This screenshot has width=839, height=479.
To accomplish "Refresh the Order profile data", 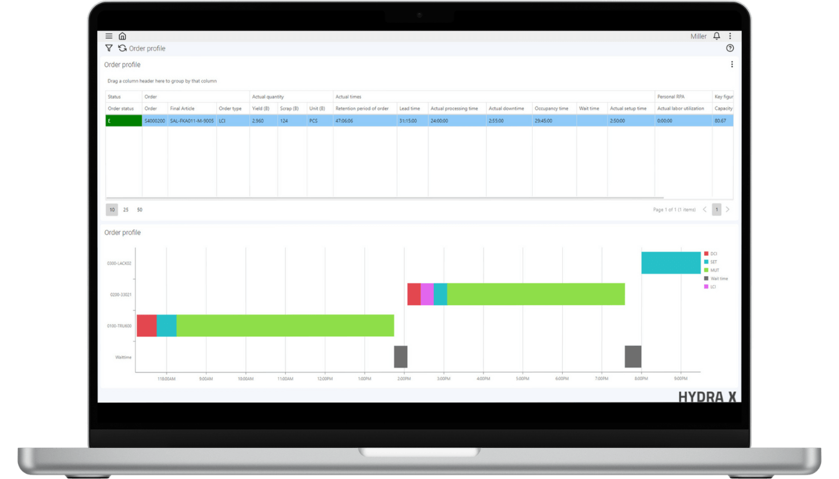I will 122,48.
